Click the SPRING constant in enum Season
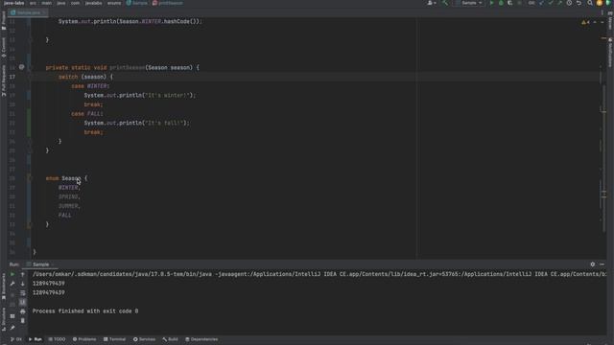This screenshot has height=345, width=614. click(68, 196)
